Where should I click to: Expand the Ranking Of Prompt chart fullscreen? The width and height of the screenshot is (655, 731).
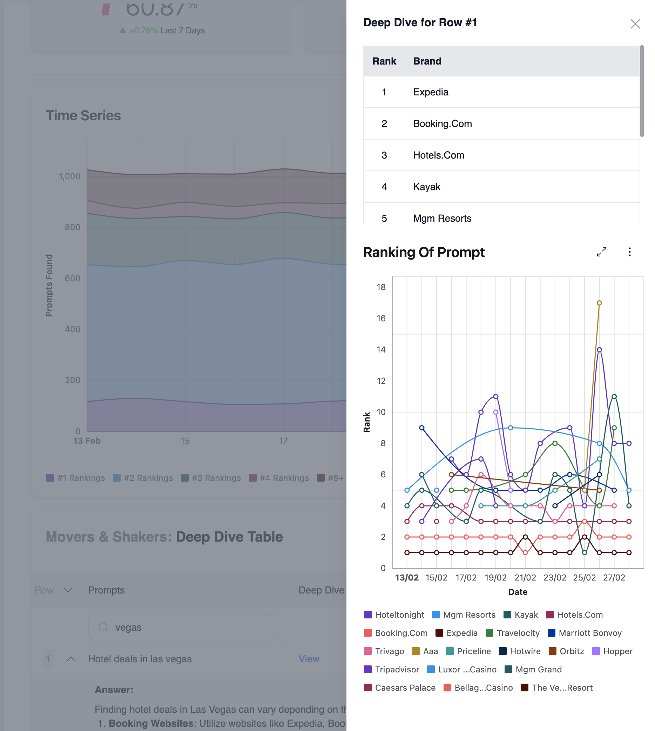coord(601,252)
